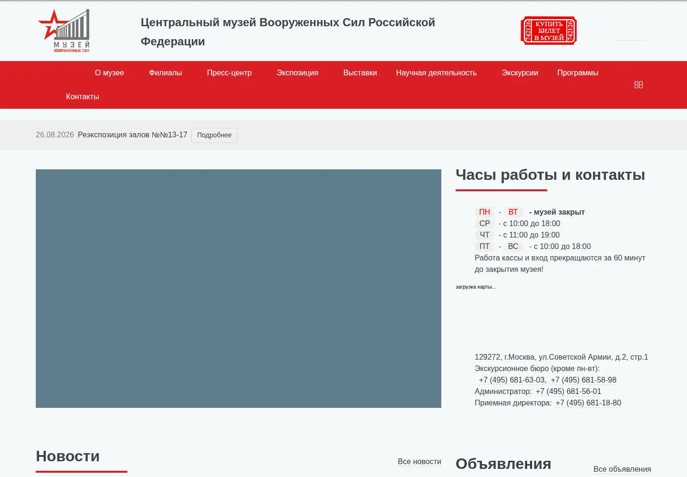This screenshot has height=477, width=687.
Task: Go to Контакты page
Action: [x=83, y=97]
